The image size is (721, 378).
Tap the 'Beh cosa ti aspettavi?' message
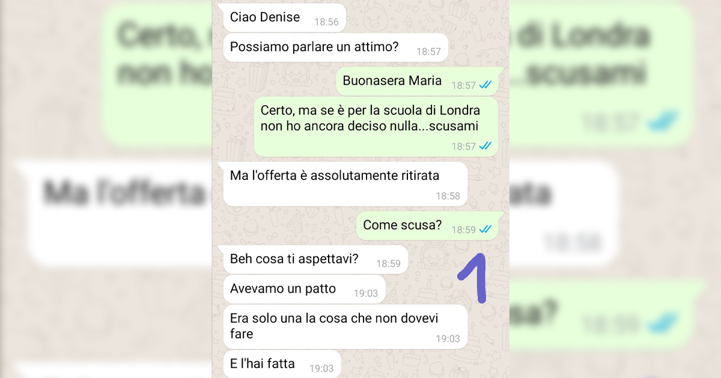pos(315,259)
